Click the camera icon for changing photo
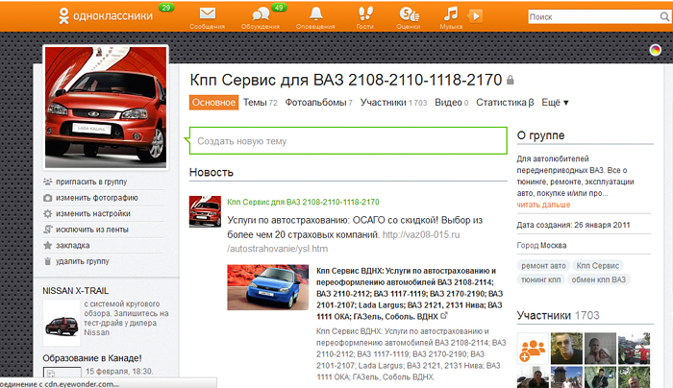The height and width of the screenshot is (388, 673). [48, 198]
